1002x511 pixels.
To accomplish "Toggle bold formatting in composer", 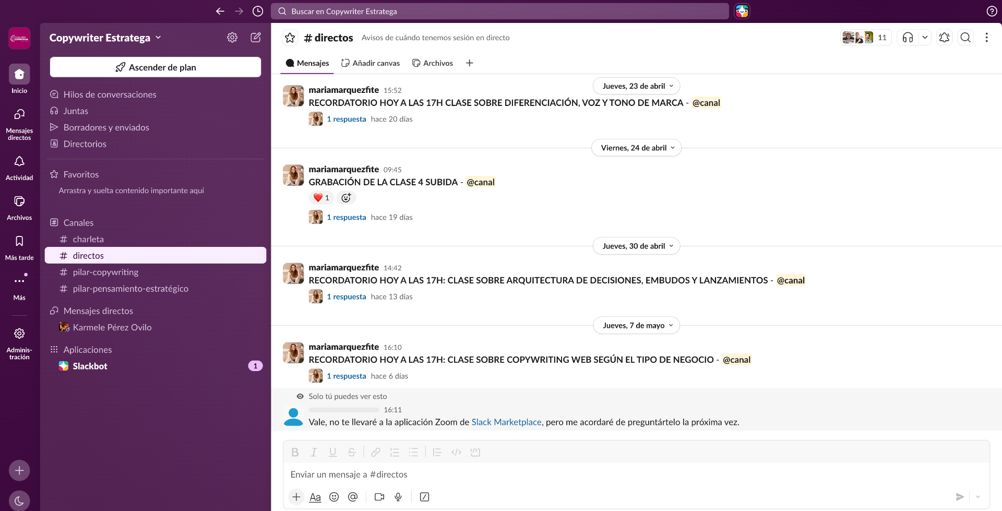I will [x=295, y=452].
